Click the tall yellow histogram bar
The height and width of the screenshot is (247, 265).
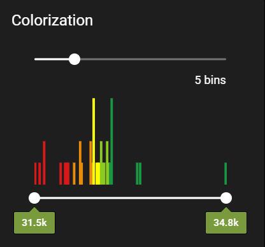[x=94, y=141]
